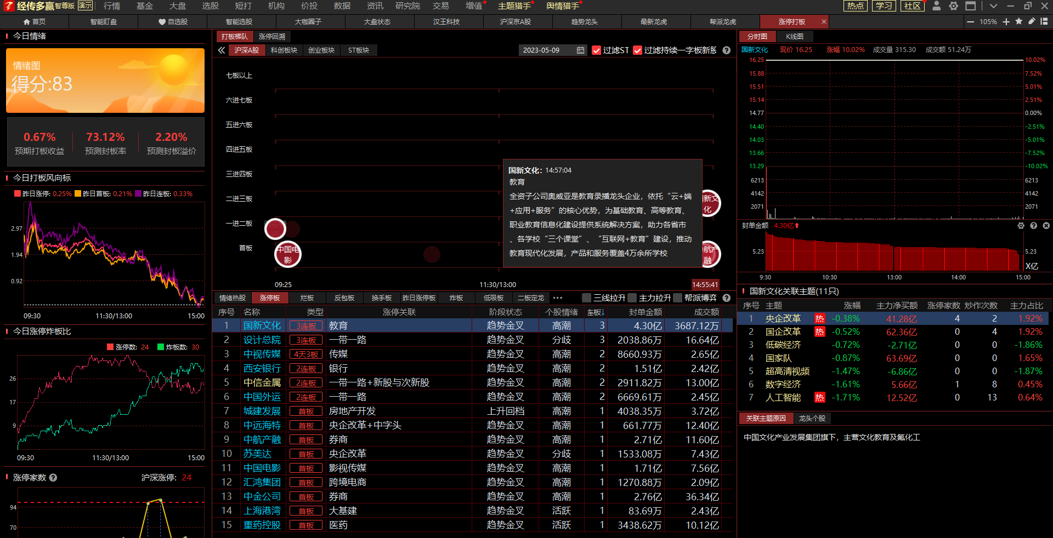The width and height of the screenshot is (1053, 538).
Task: Switch to the 涨停回溯 tab
Action: pyautogui.click(x=272, y=37)
